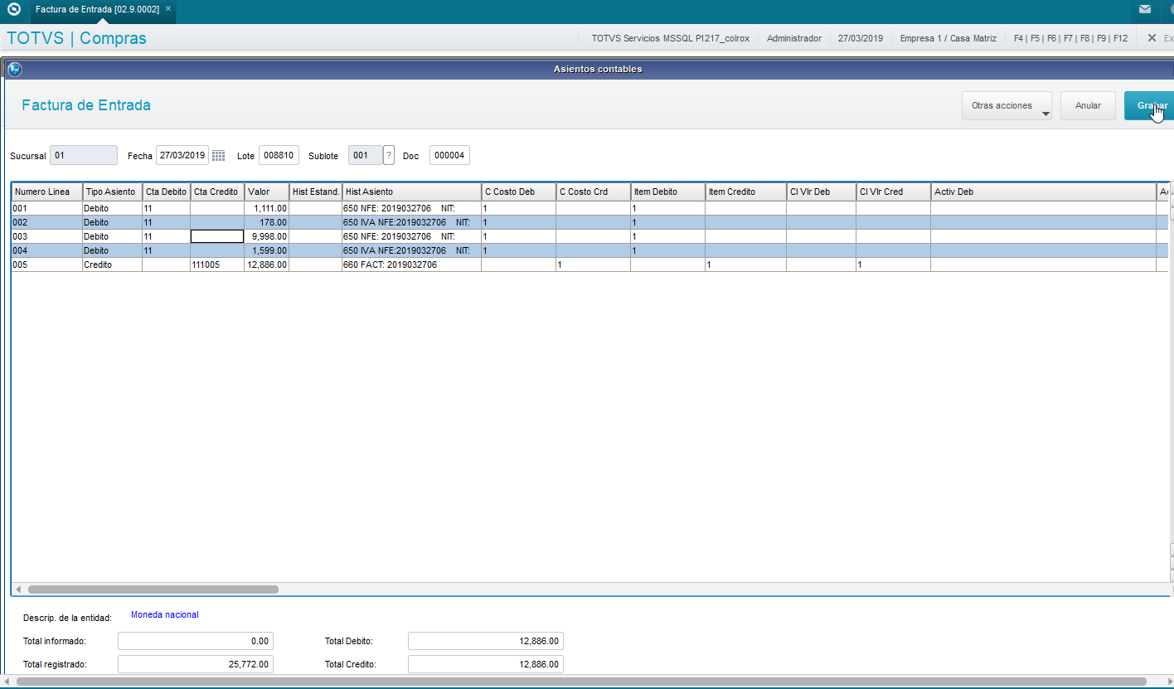The height and width of the screenshot is (689, 1174).
Task: Open the mail envelope icon
Action: click(1145, 9)
